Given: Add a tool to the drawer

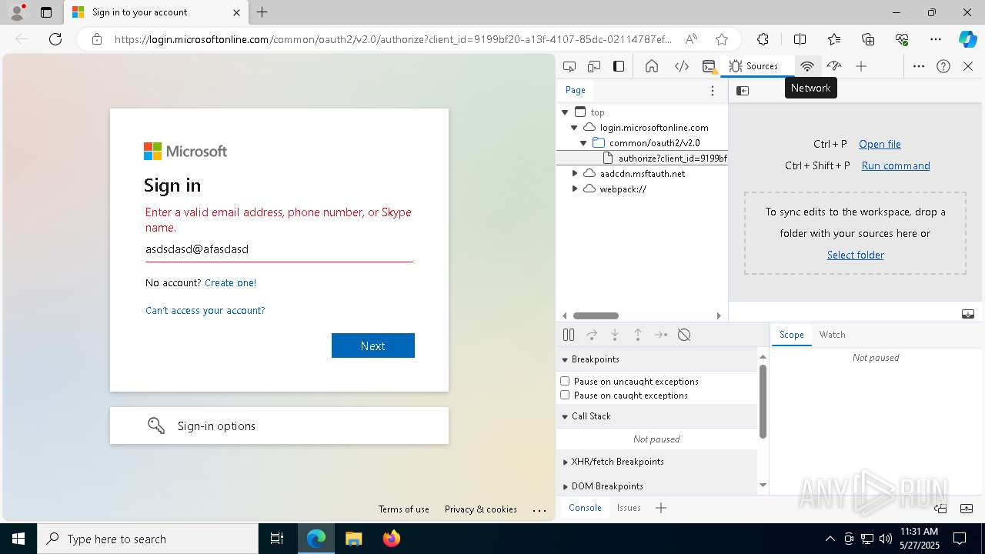Looking at the screenshot, I should coord(661,508).
